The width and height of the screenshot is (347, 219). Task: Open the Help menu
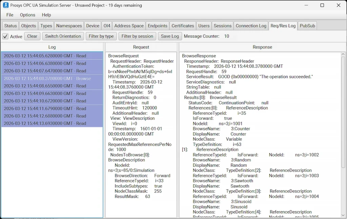coord(46,15)
